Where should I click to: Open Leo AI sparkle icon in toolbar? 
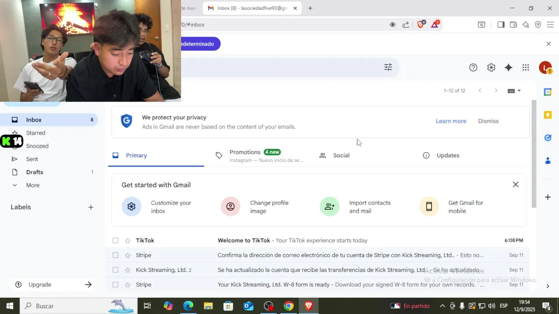click(x=525, y=24)
